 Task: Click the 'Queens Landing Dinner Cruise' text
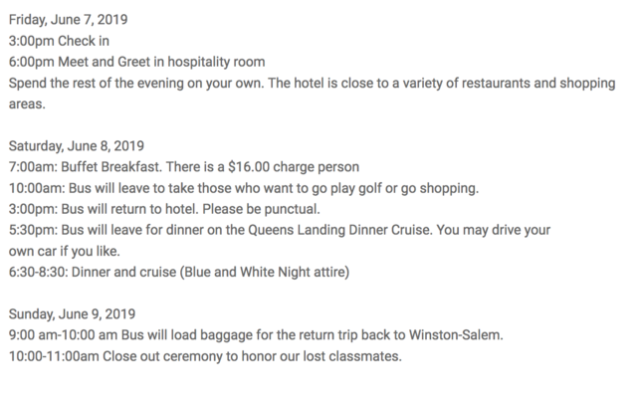[x=338, y=230]
